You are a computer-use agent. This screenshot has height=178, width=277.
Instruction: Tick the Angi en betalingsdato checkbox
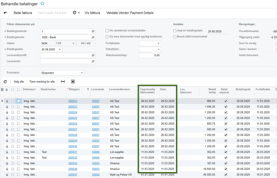[x=175, y=31]
